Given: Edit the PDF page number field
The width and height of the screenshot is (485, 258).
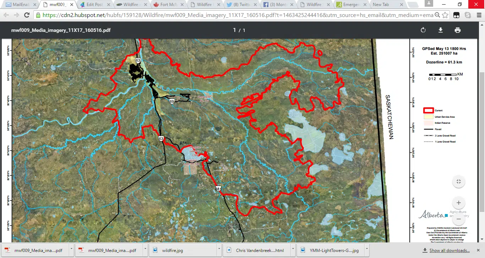Looking at the screenshot, I should pyautogui.click(x=234, y=30).
